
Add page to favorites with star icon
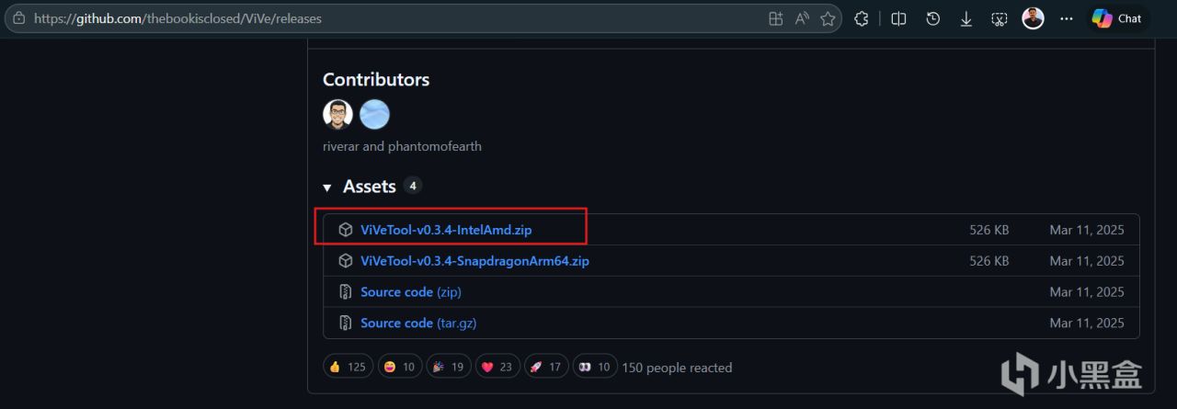(x=828, y=18)
